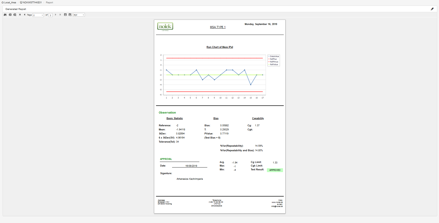Click export to window icon
This screenshot has height=223, width=439.
70,15
